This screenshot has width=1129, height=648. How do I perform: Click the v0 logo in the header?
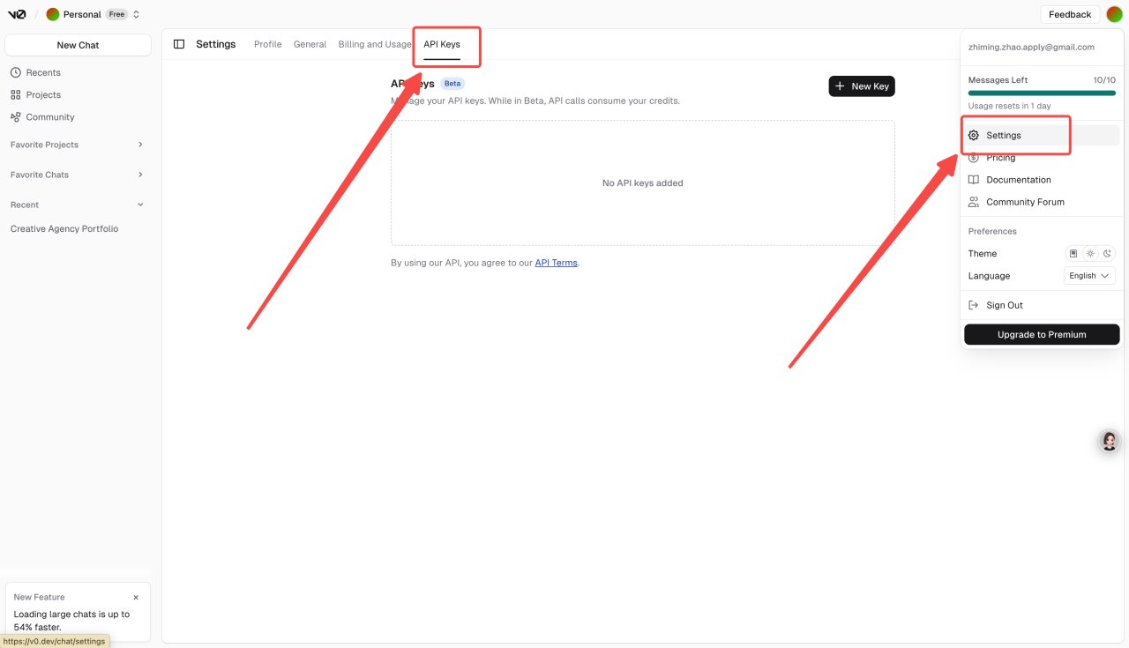17,14
